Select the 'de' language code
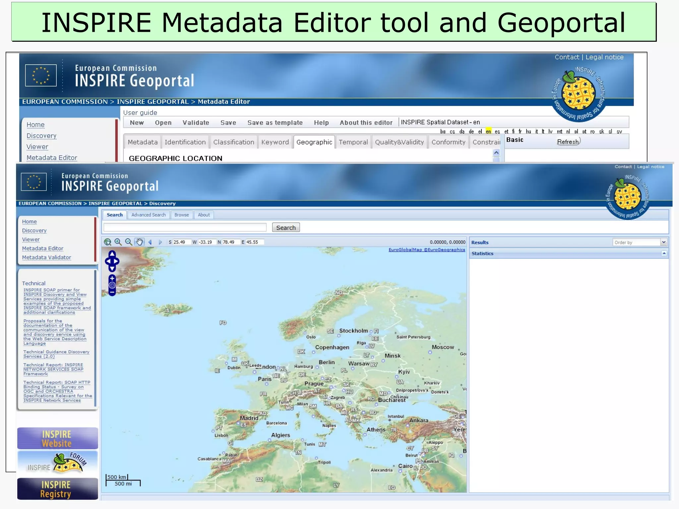The height and width of the screenshot is (509, 679). pyautogui.click(x=471, y=132)
